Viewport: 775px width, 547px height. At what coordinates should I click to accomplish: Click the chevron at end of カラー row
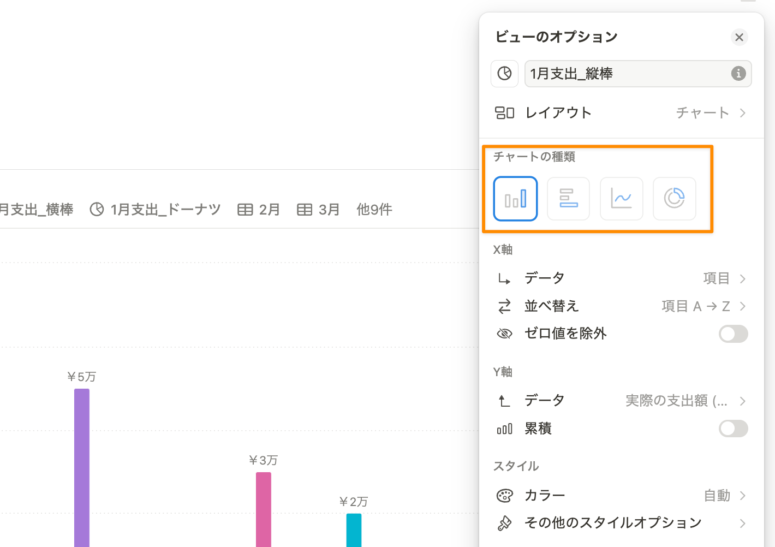tap(743, 496)
